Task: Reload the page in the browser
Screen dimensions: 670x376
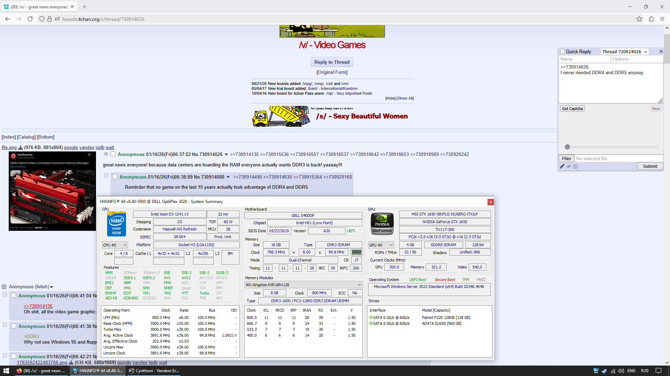Action: (30, 19)
